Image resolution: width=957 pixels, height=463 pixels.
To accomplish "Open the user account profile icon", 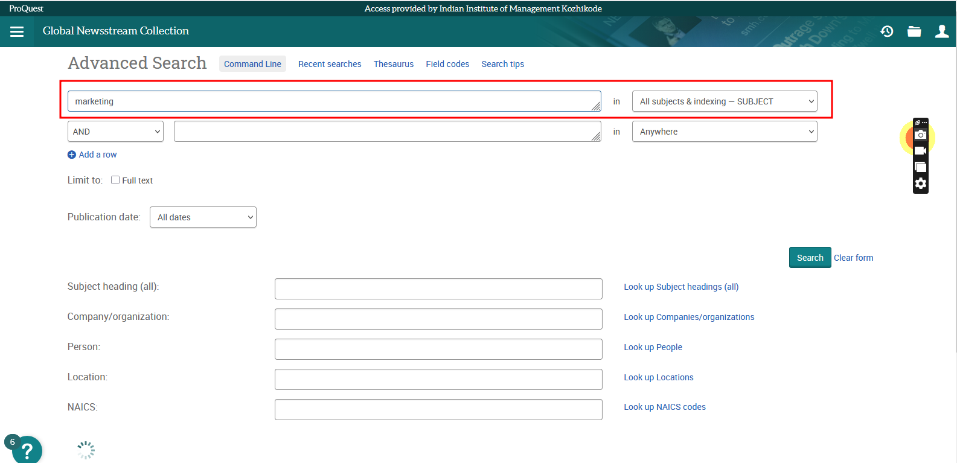I will coord(941,31).
